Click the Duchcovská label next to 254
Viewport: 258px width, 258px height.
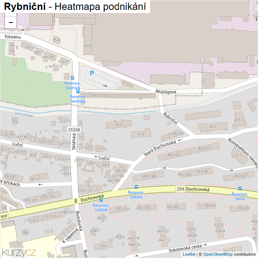point(198,189)
